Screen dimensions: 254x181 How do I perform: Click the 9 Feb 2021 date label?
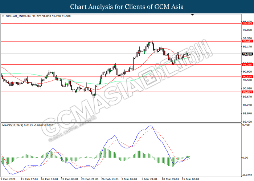tap(8, 179)
